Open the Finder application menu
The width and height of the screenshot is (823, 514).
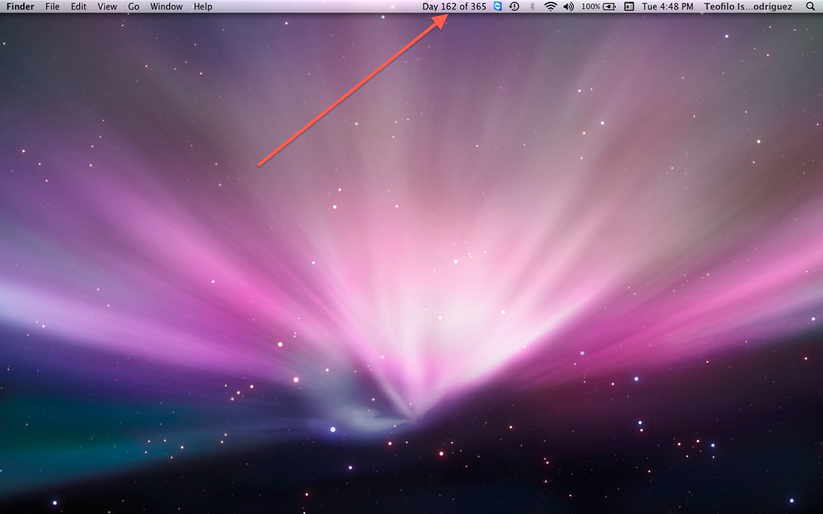click(x=20, y=6)
